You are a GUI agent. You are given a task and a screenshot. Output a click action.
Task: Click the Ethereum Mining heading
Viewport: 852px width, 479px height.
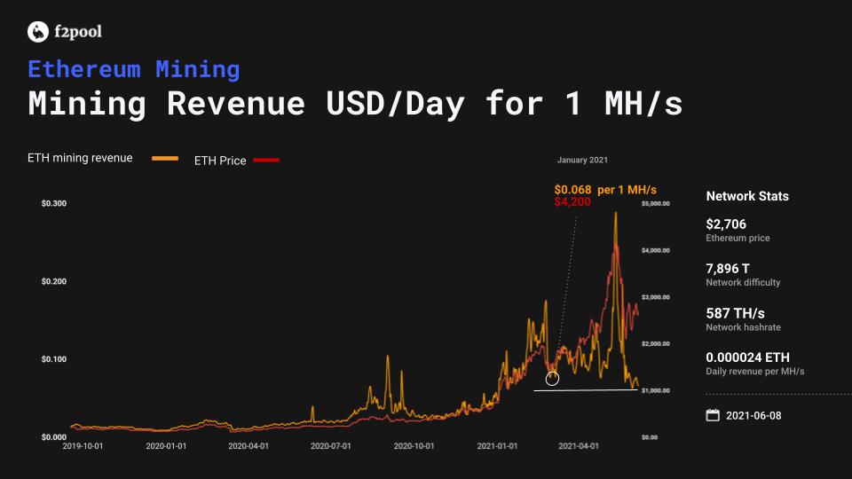[x=134, y=69]
